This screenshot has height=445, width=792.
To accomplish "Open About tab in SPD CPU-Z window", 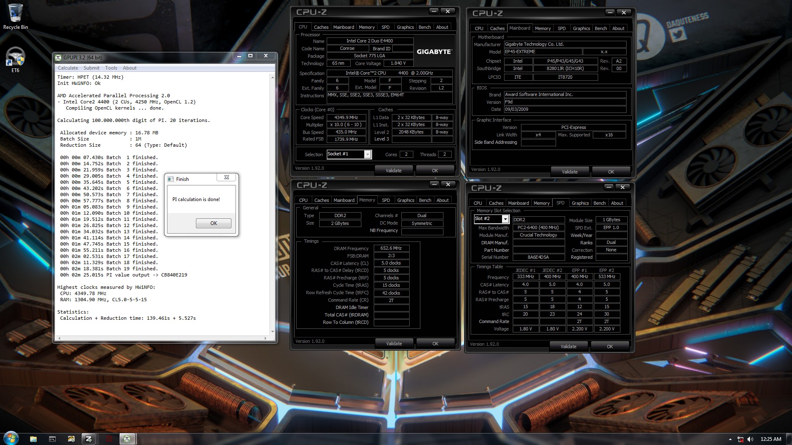I will (617, 203).
